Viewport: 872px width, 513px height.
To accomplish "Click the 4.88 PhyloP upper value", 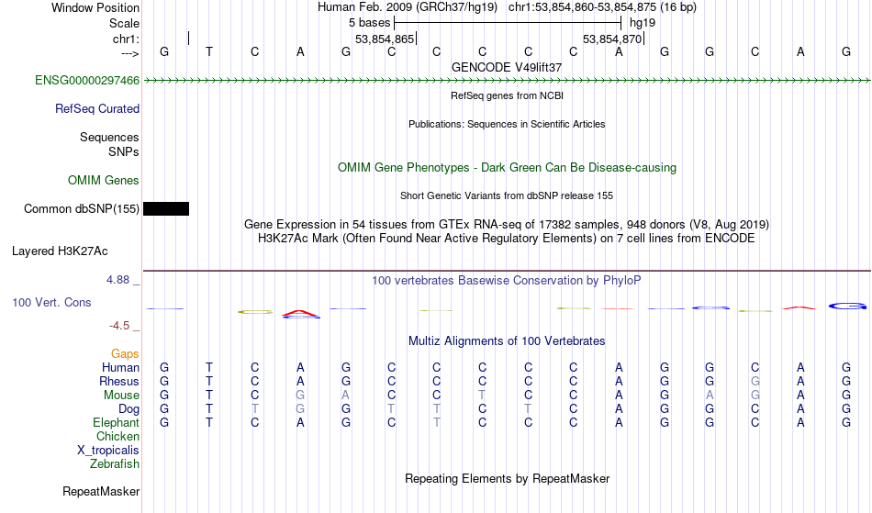I will pyautogui.click(x=117, y=280).
